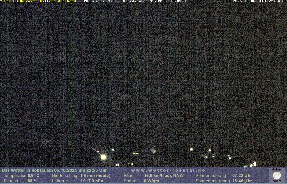The image size is (287, 184).
Task: Click the 'Der PC-Kümmerer Dittmar Adelhard' credit
Action: [40, 1]
